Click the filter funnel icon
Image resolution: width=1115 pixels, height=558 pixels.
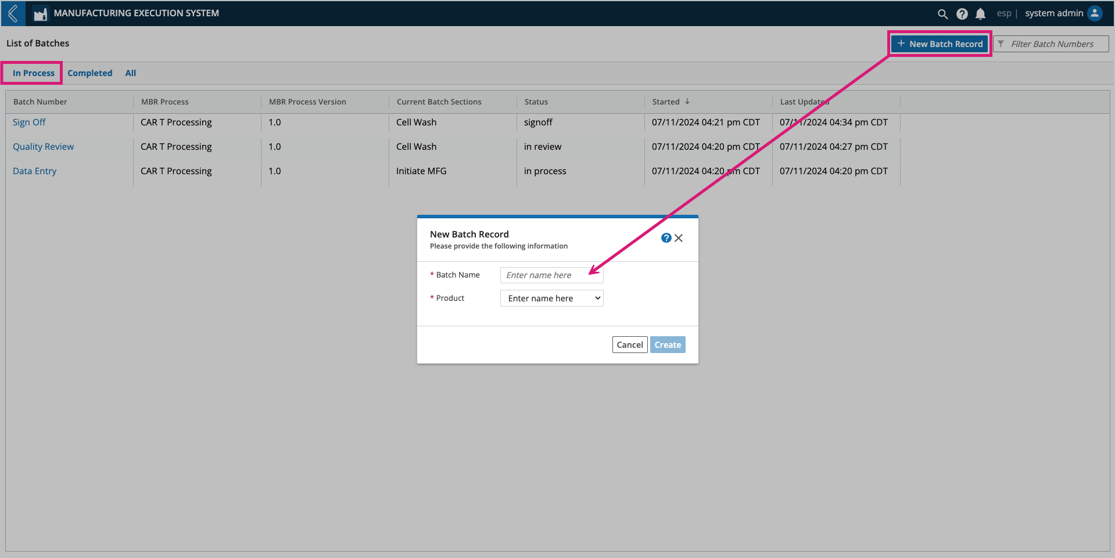click(1001, 44)
